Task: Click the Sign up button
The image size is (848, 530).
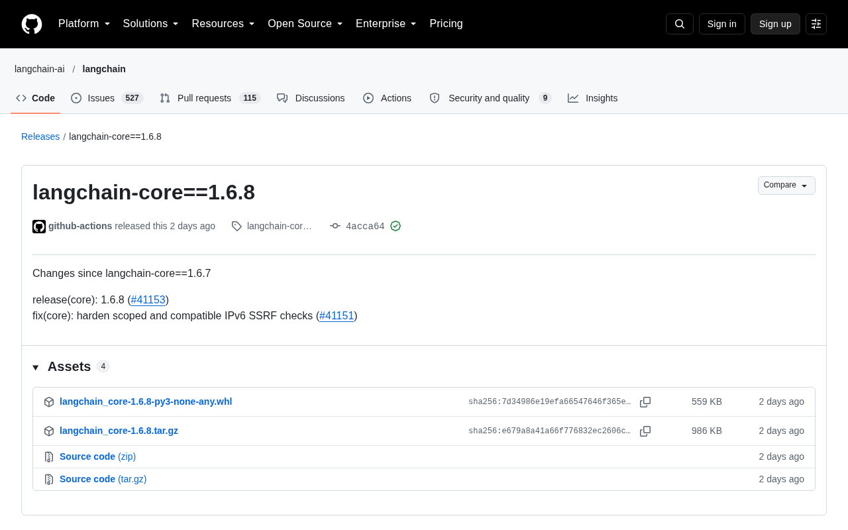Action: pyautogui.click(x=775, y=24)
